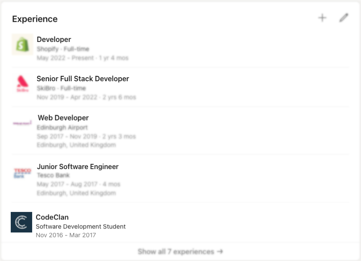Select the Tesco Bank company name
Screen dimensions: 361x261
53,175
